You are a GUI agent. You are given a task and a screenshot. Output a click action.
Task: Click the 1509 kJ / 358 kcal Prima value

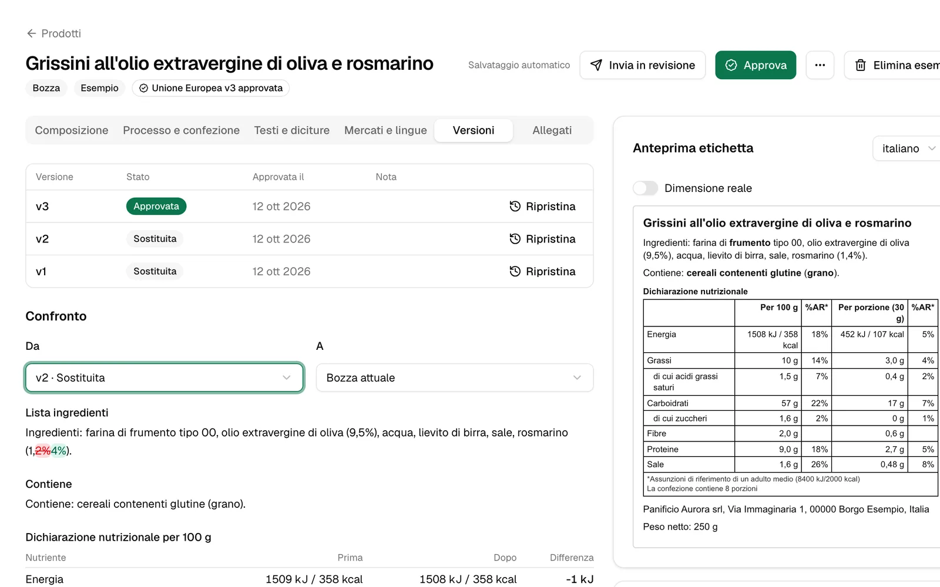pyautogui.click(x=314, y=579)
